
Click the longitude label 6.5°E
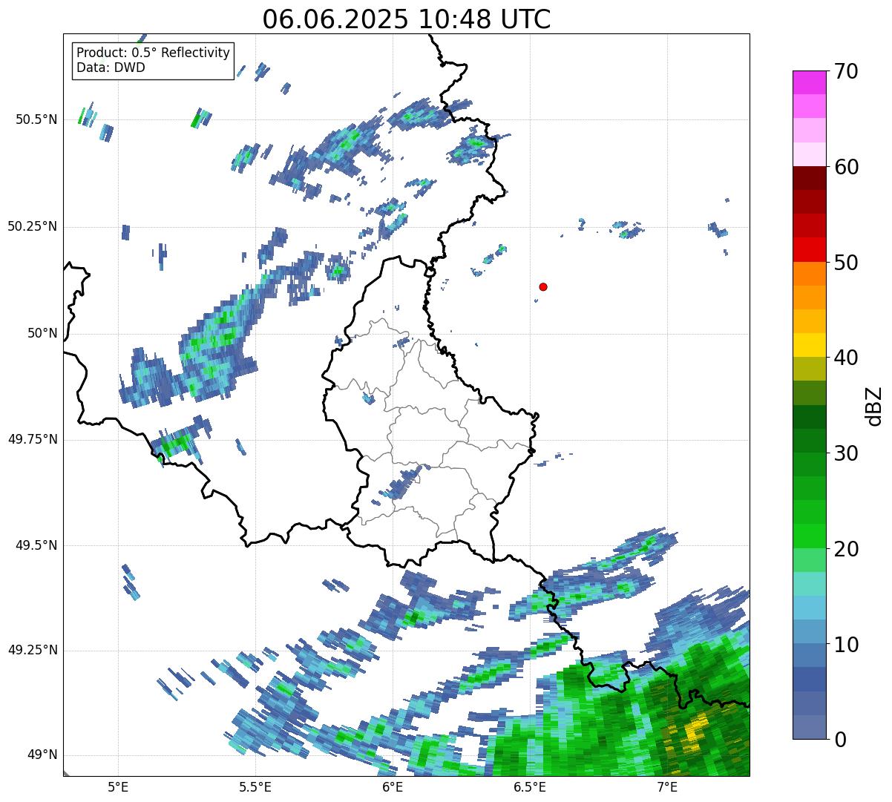pos(530,786)
